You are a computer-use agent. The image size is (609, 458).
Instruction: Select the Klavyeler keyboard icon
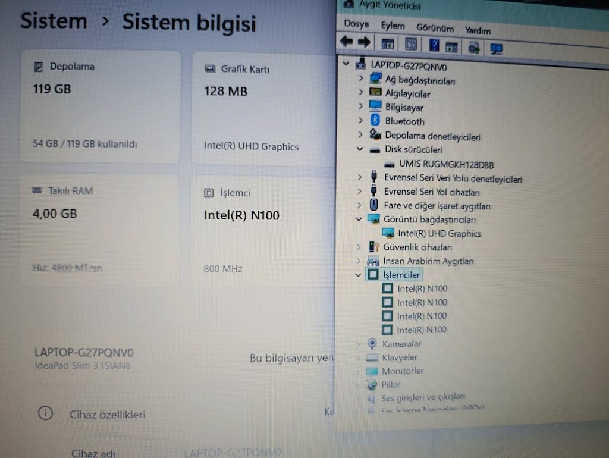(x=372, y=357)
